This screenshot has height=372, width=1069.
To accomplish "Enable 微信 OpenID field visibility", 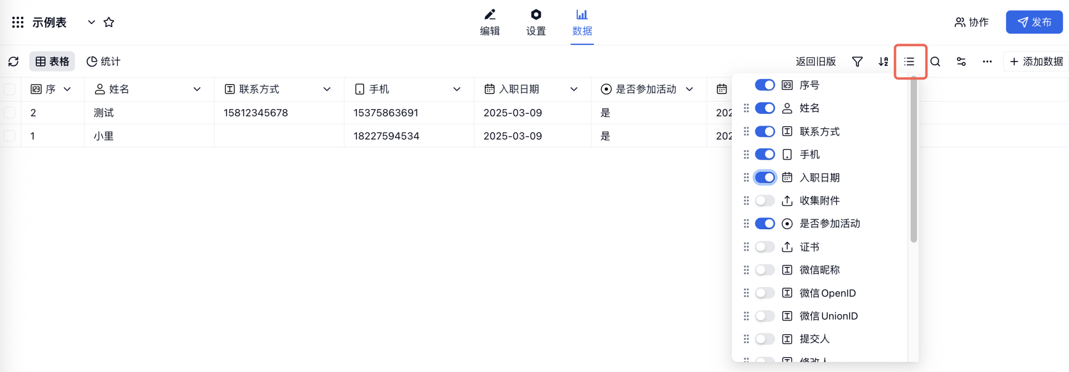I will (x=765, y=293).
